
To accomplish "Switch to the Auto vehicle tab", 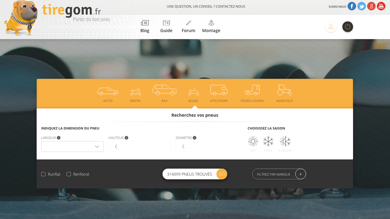I will coord(108,94).
